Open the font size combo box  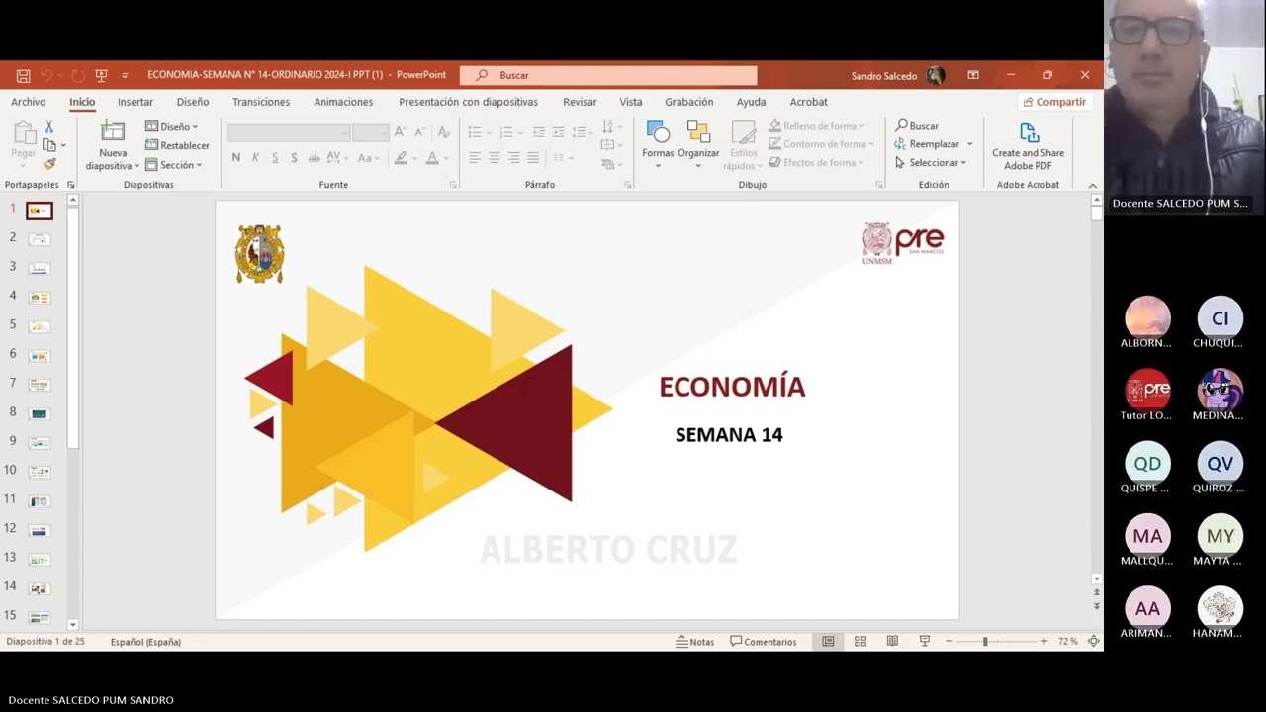click(x=370, y=133)
